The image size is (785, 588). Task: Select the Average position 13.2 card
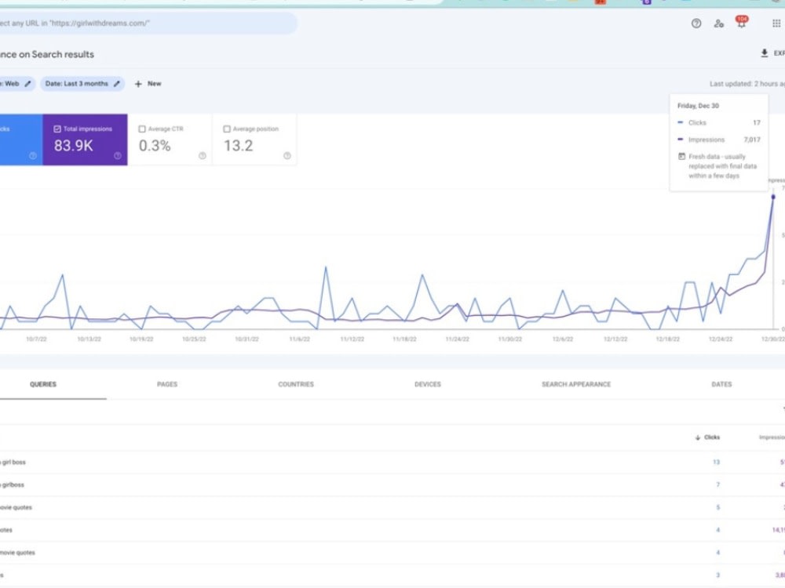point(254,140)
